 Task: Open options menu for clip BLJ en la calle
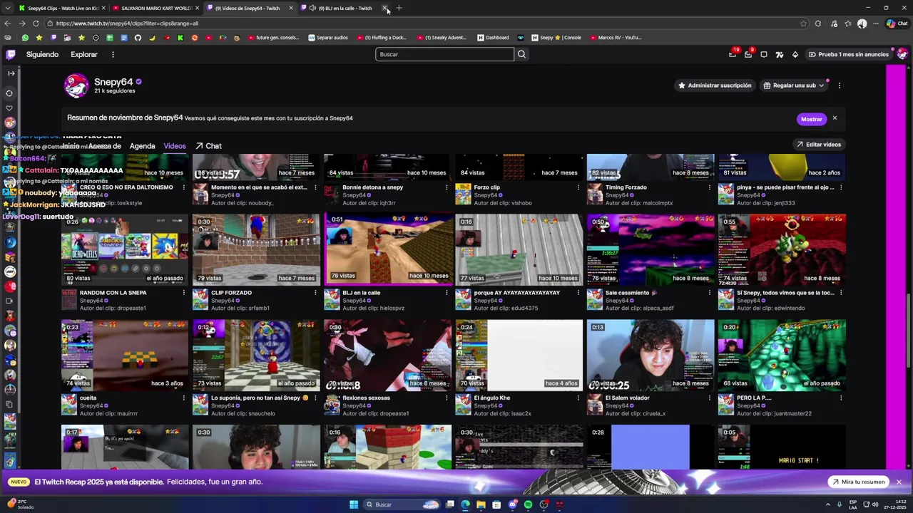[447, 293]
